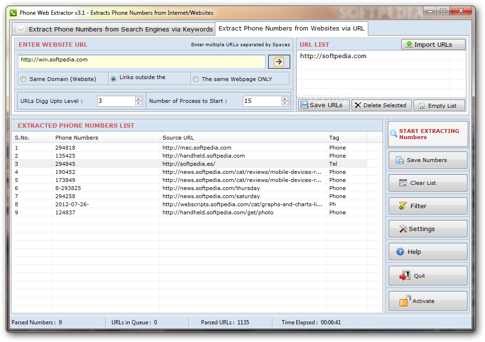This screenshot has height=342, width=485.
Task: Click Delete Selected button
Action: point(382,105)
